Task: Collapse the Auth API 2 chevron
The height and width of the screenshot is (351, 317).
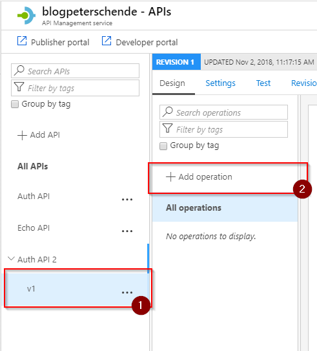Action: pyautogui.click(x=11, y=259)
